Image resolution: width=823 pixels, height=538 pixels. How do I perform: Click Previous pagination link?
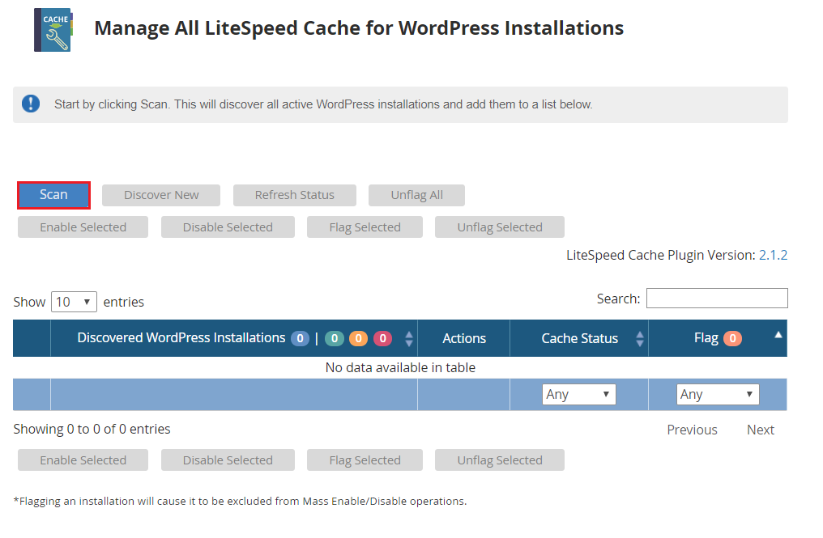(x=692, y=430)
